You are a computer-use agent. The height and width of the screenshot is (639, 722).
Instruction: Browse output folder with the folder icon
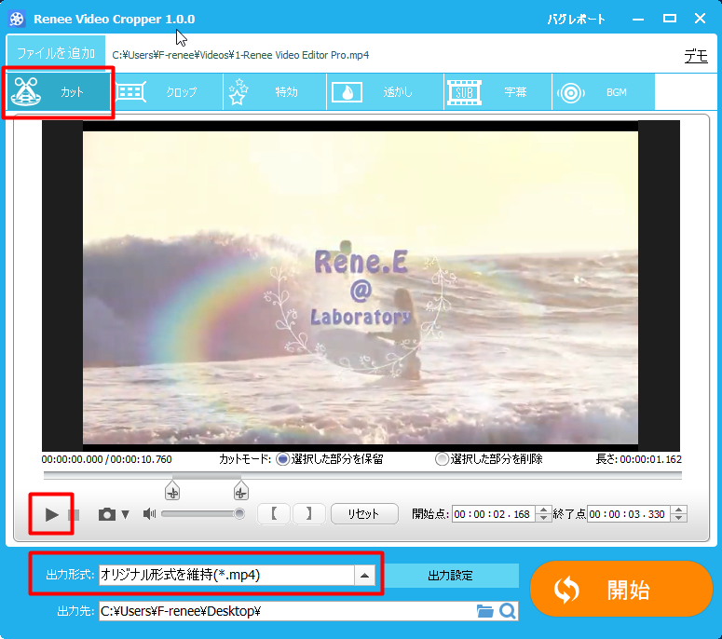pos(484,611)
